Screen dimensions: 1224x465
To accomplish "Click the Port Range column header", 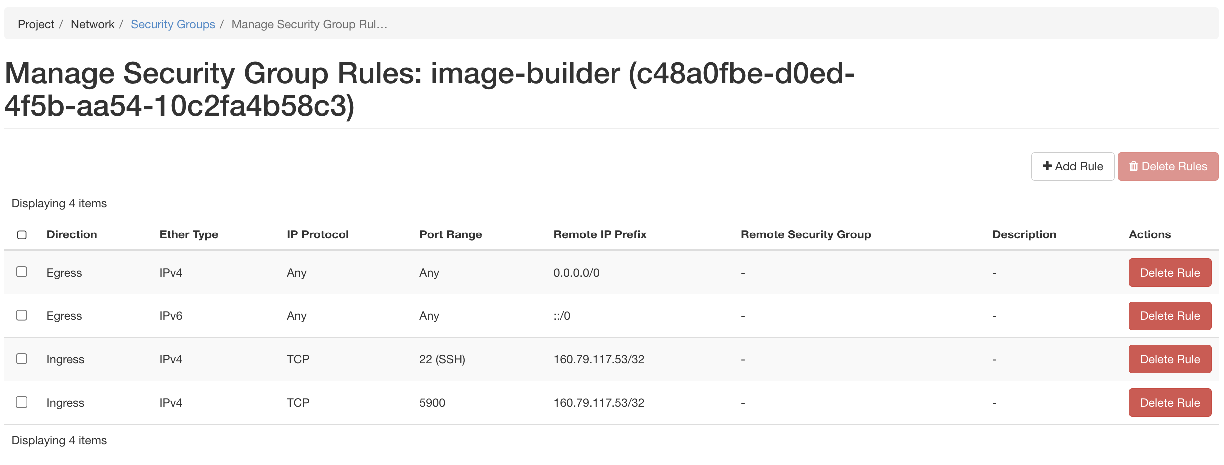I will pyautogui.click(x=450, y=234).
